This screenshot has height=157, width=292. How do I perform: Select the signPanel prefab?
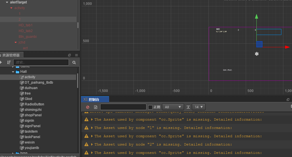(x=32, y=126)
